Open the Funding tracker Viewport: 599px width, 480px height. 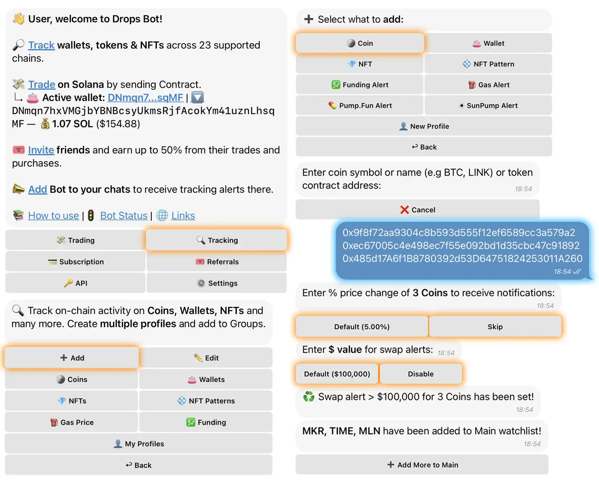(206, 422)
